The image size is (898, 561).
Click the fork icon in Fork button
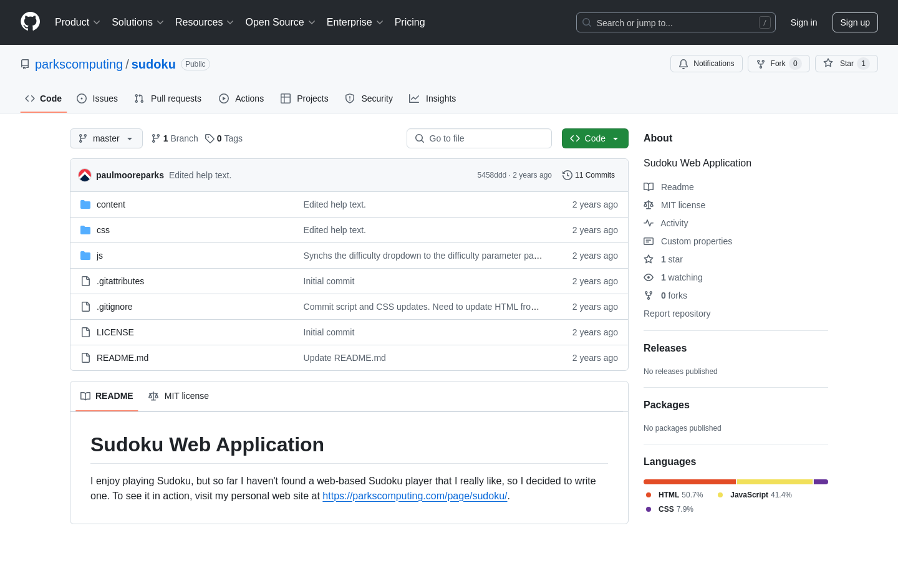761,64
